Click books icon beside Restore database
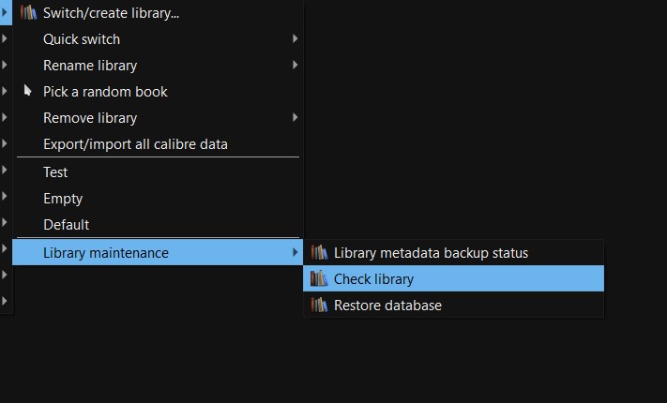The image size is (667, 403). pos(320,306)
